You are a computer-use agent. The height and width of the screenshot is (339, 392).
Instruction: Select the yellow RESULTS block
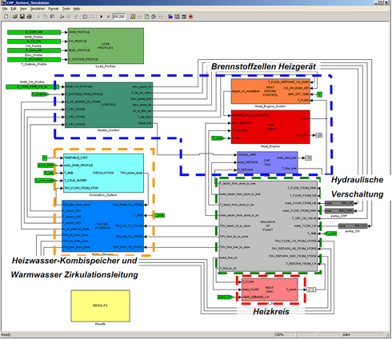(x=100, y=305)
